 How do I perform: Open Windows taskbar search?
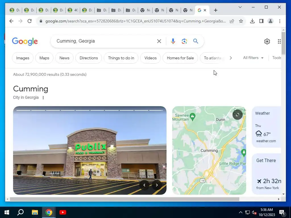pos(20,212)
